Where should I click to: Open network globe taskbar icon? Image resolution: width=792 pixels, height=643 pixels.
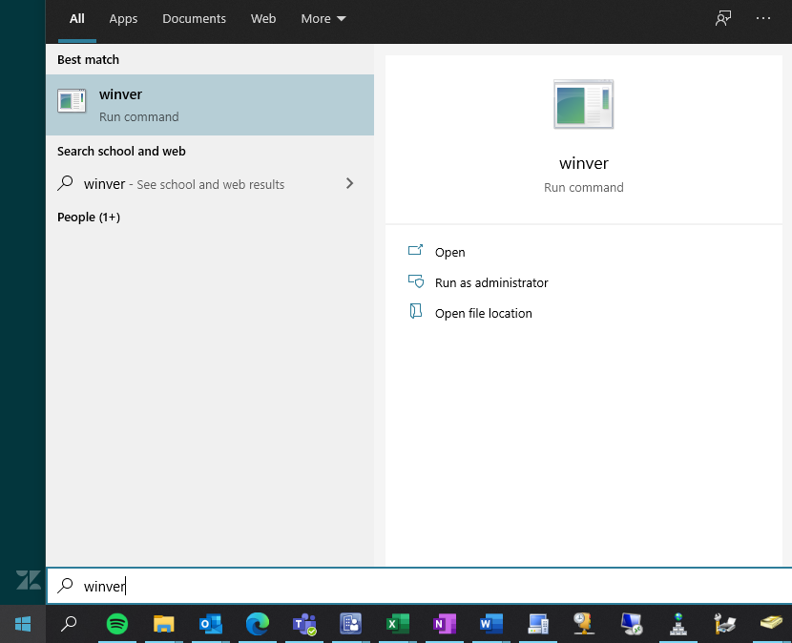pos(677,624)
